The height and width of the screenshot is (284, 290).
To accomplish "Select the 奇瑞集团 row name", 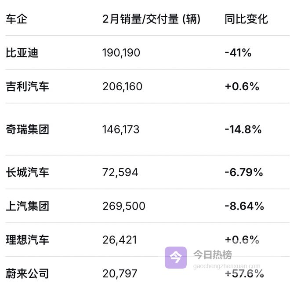I will click(27, 129).
